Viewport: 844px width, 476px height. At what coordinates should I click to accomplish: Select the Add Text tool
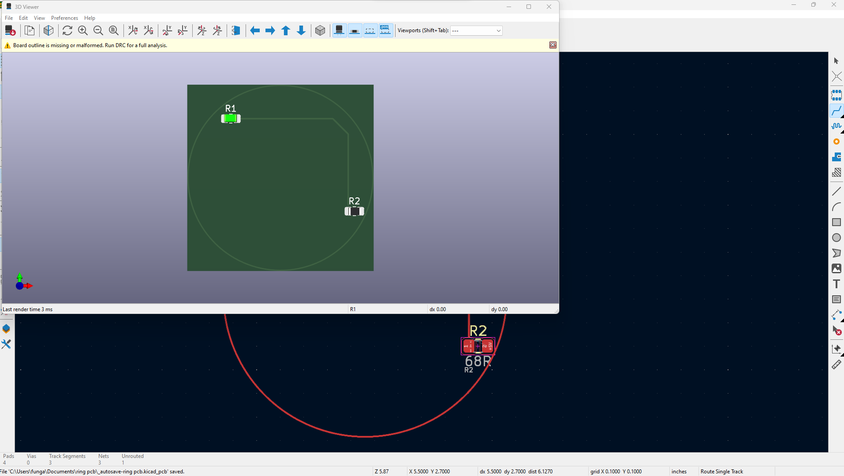836,284
